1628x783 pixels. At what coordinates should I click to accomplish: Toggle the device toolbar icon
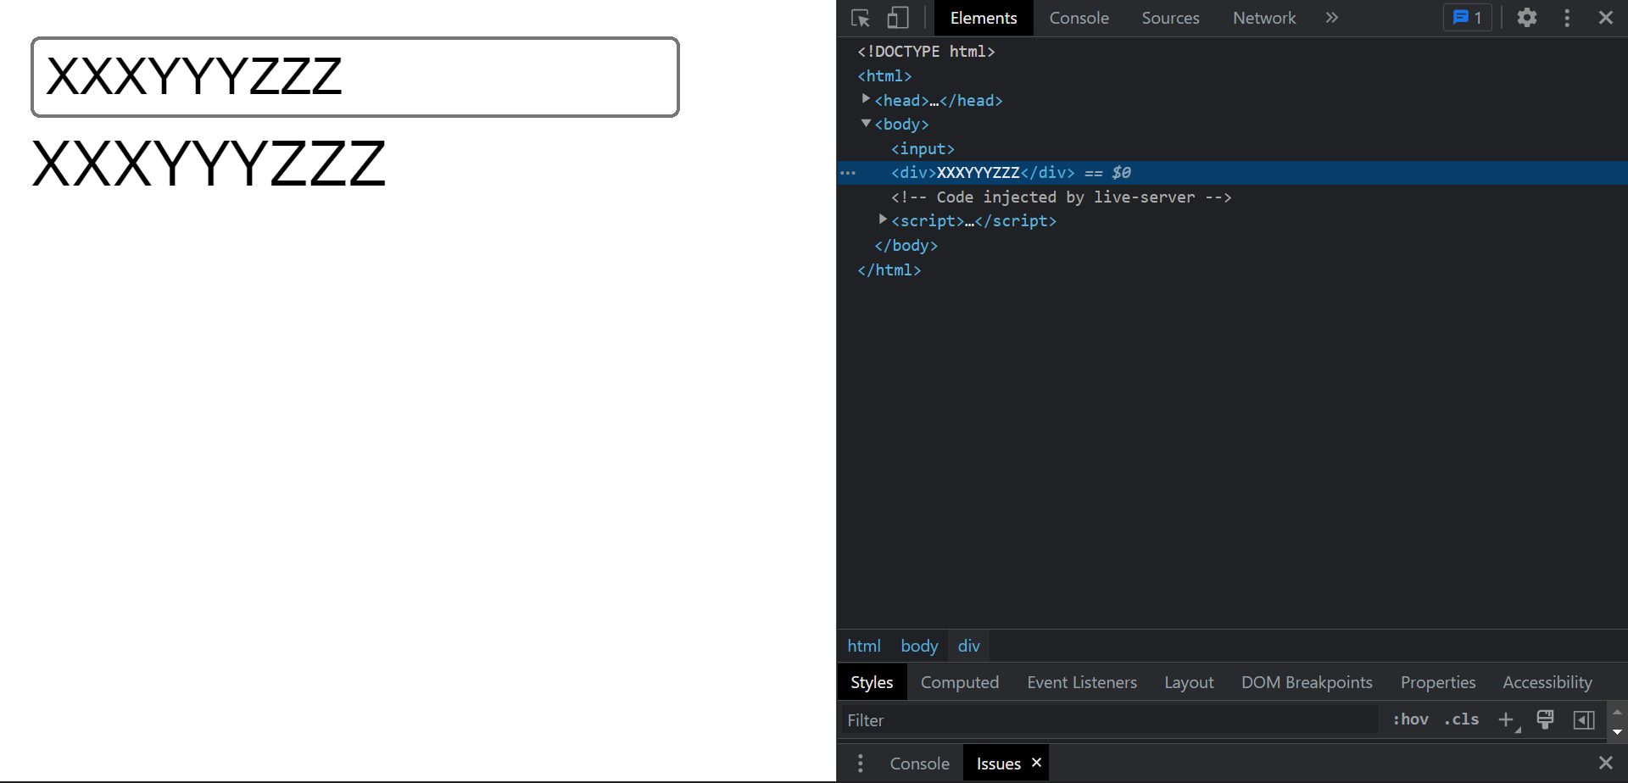[x=898, y=18]
